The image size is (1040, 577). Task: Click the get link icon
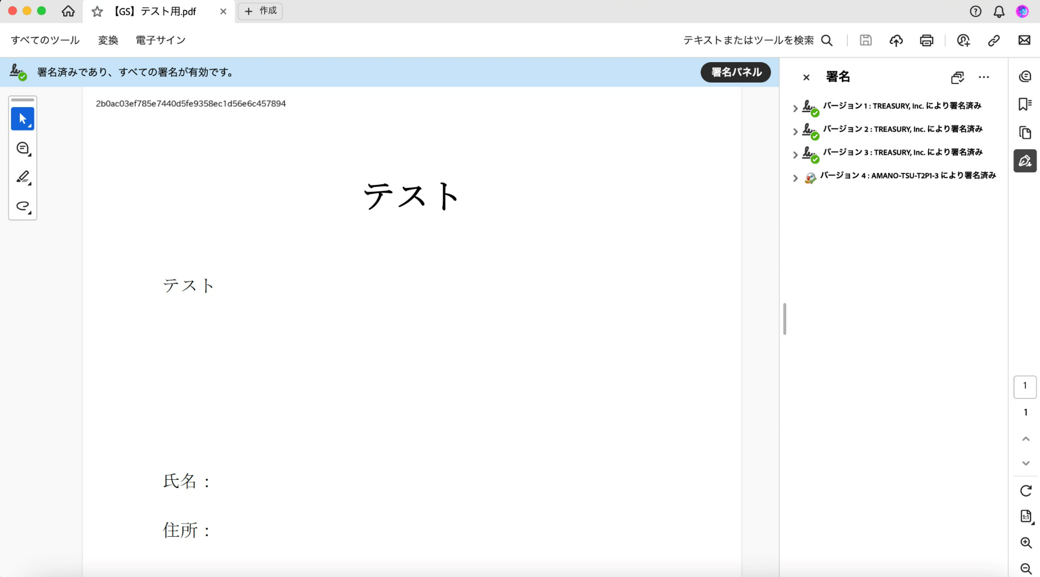(x=994, y=40)
